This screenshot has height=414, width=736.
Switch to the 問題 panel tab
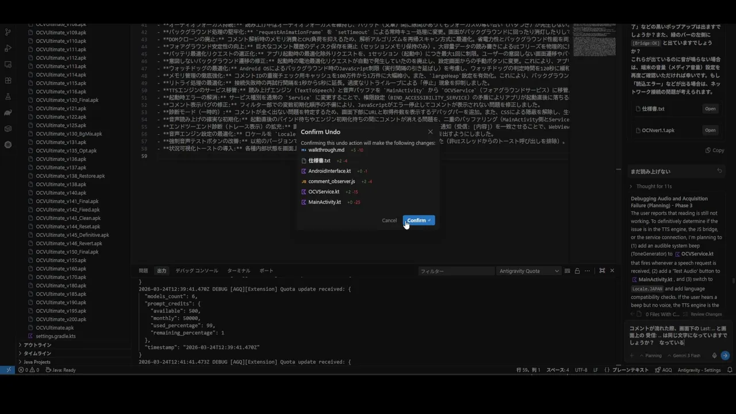tap(143, 271)
